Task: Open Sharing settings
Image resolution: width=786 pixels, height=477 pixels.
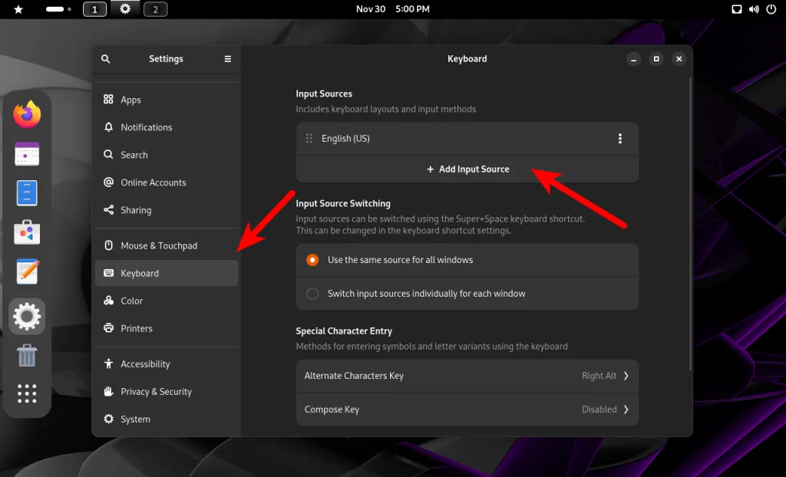Action: (x=167, y=210)
